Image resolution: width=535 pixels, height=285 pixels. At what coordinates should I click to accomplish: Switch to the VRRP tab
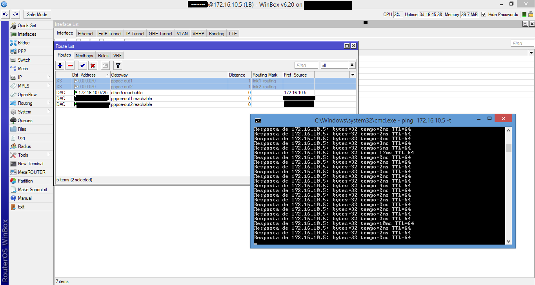click(198, 34)
